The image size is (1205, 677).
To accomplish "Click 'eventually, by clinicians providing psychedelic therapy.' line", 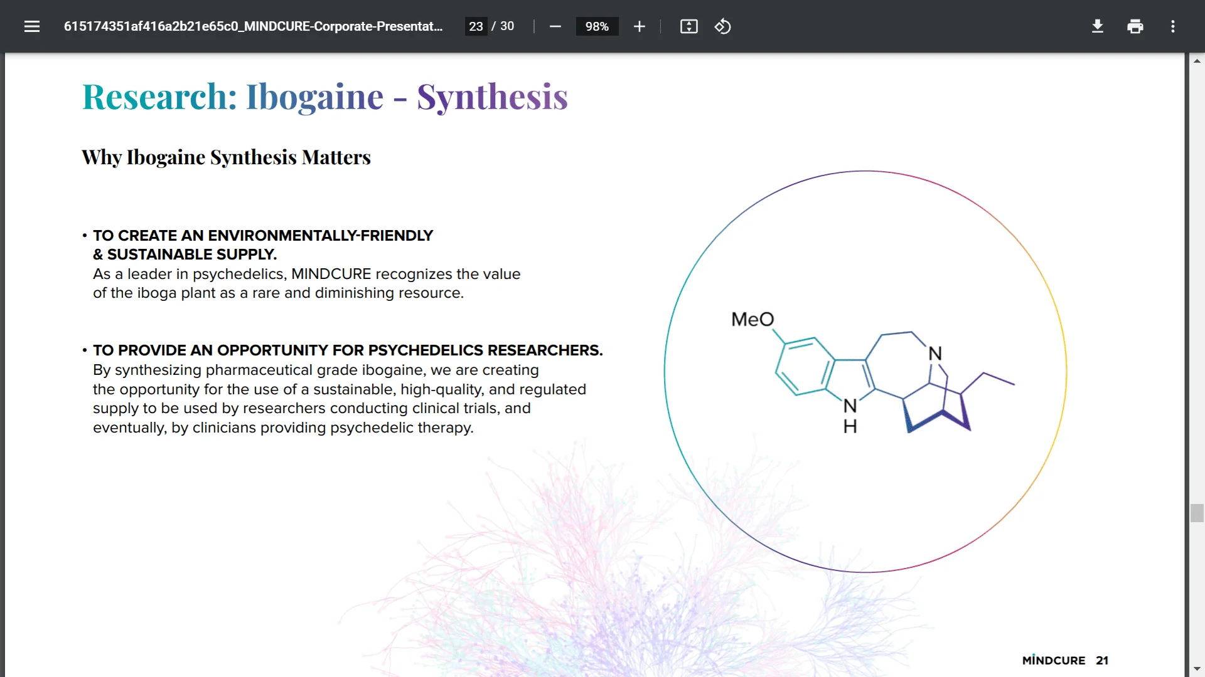I will point(283,428).
